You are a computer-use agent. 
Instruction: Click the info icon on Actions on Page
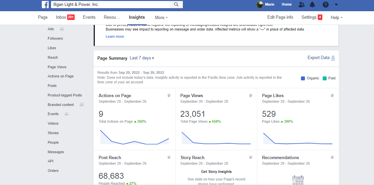click(x=169, y=95)
